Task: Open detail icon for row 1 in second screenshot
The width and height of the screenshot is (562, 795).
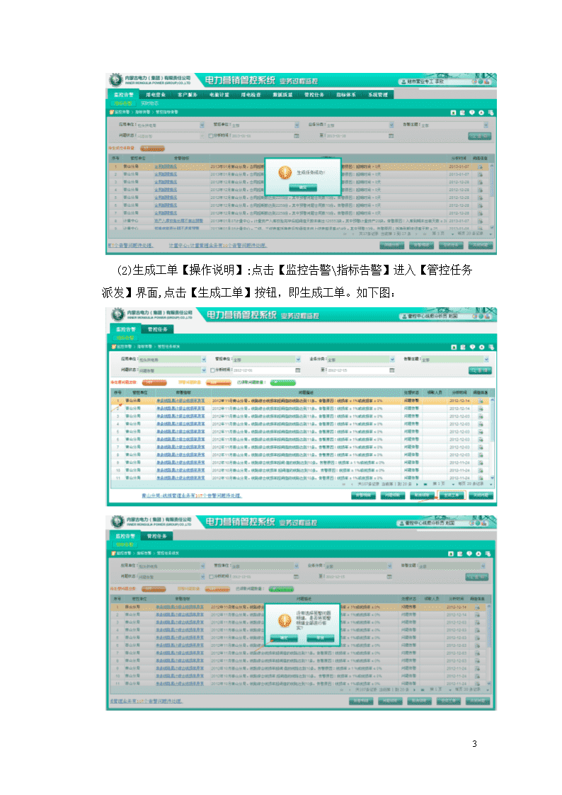Action: tap(480, 401)
